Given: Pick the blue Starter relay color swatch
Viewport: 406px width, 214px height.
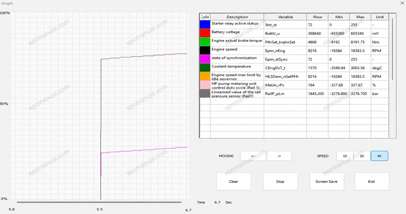Looking at the screenshot, I should [x=205, y=25].
